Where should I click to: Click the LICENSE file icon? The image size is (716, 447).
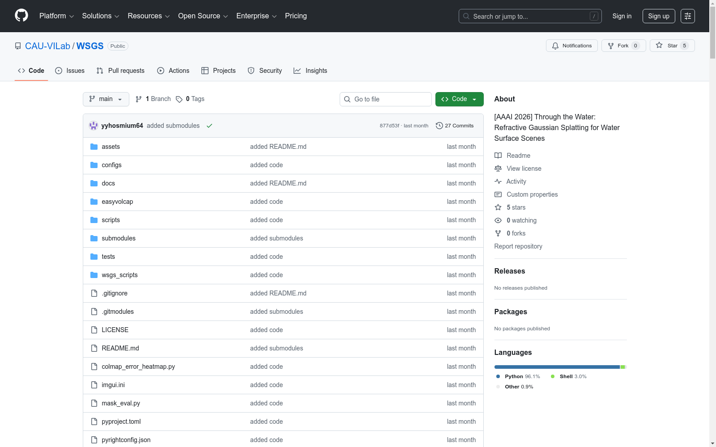click(x=94, y=330)
